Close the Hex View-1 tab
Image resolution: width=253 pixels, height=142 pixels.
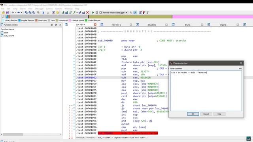point(131,24)
